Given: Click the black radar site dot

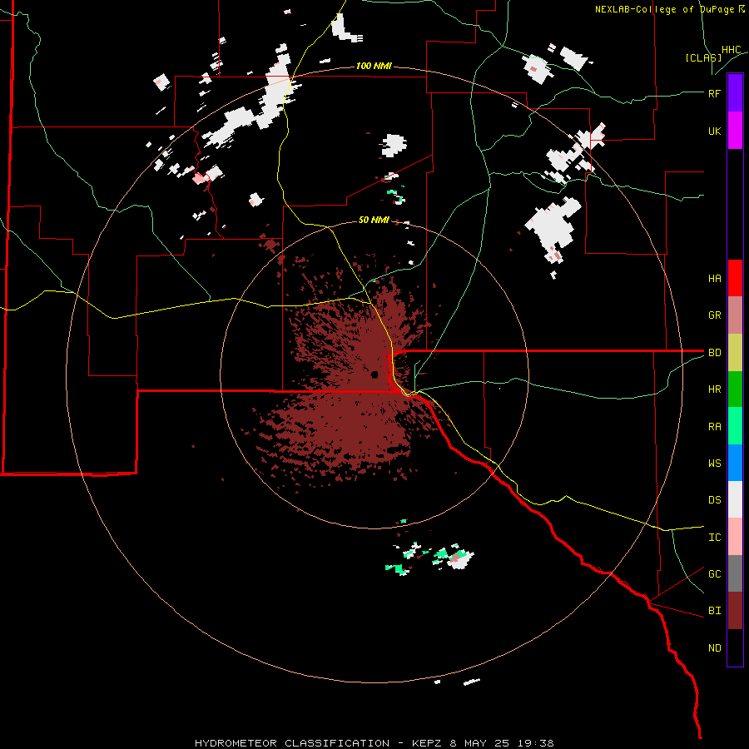Looking at the screenshot, I should tap(374, 374).
